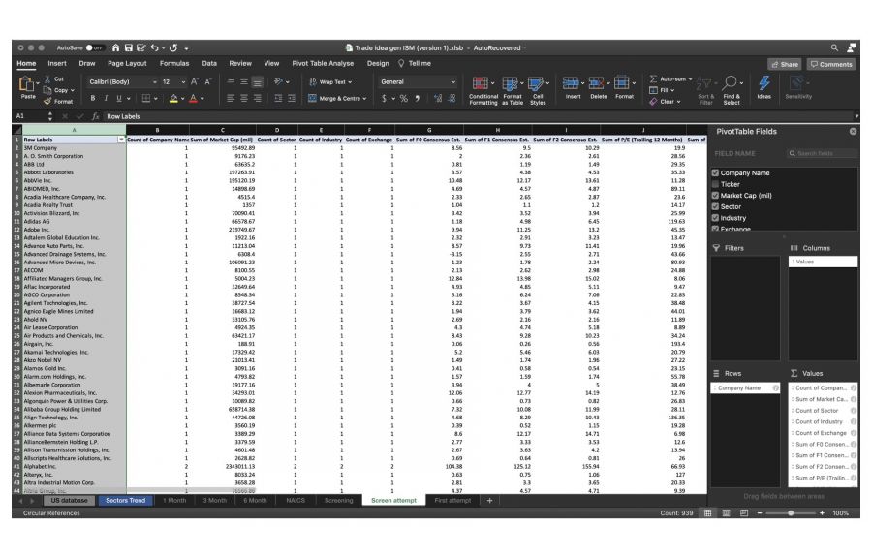
Task: Open the Design ribbon tab
Action: click(378, 63)
